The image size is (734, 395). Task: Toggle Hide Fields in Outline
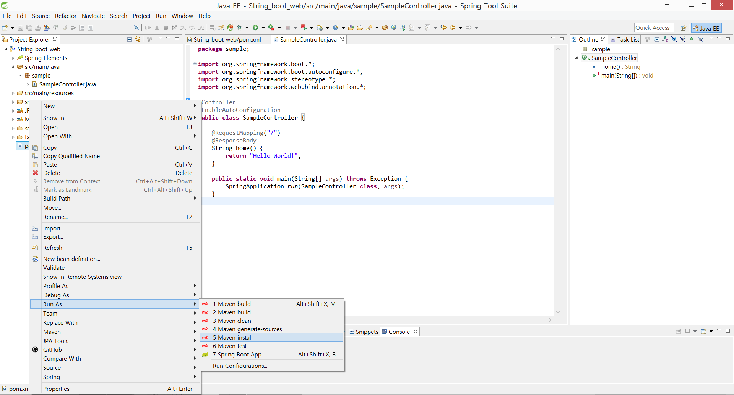674,39
